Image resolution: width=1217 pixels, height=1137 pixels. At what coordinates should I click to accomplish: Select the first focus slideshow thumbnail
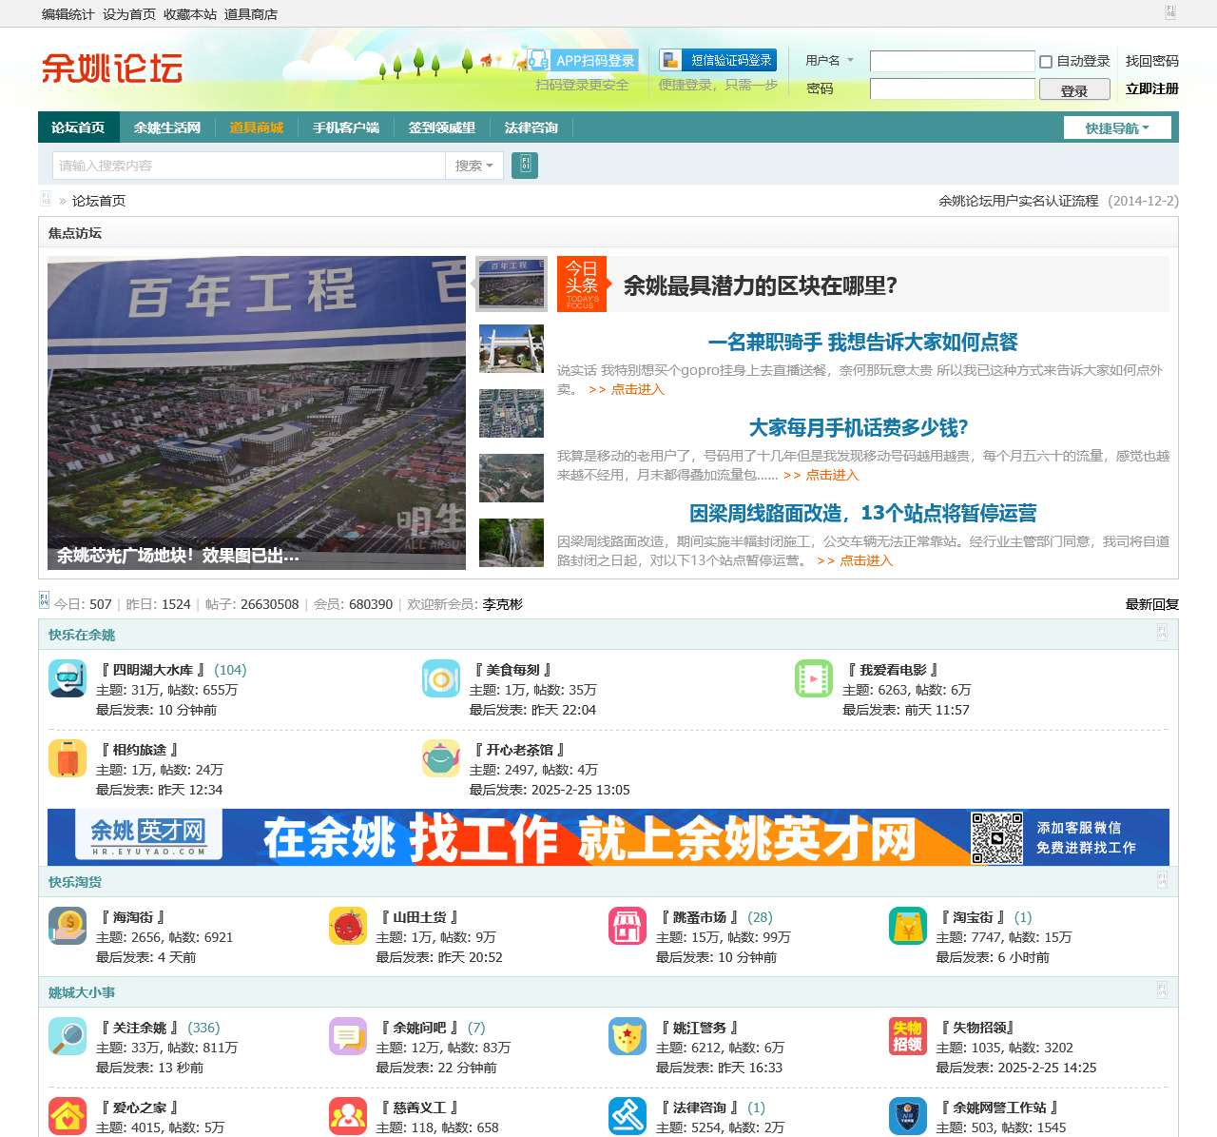512,284
